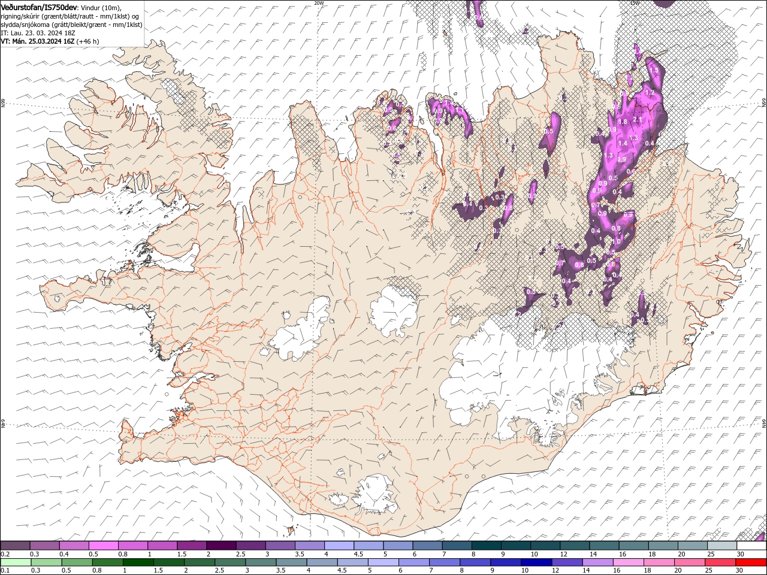Click the 15W longitude label at top
Viewport: 767px width, 575px height.
pyautogui.click(x=635, y=2)
